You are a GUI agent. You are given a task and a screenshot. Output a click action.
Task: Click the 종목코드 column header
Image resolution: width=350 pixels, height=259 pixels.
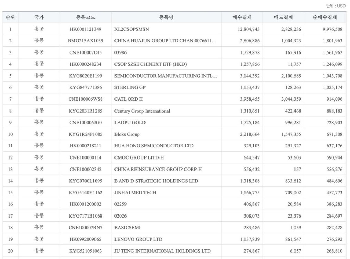click(86, 17)
